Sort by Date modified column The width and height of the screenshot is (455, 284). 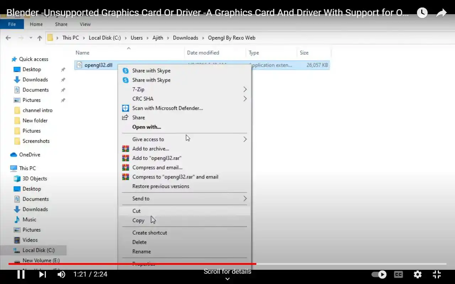pyautogui.click(x=203, y=53)
